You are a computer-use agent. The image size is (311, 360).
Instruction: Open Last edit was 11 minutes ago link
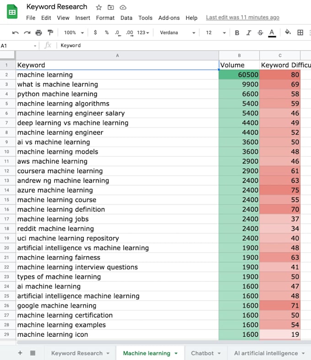242,17
